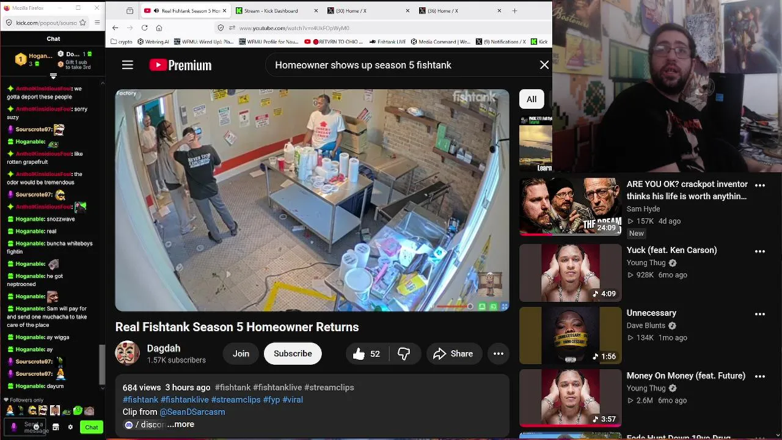The image size is (782, 440).
Task: Click the green Chat send button
Action: [92, 427]
